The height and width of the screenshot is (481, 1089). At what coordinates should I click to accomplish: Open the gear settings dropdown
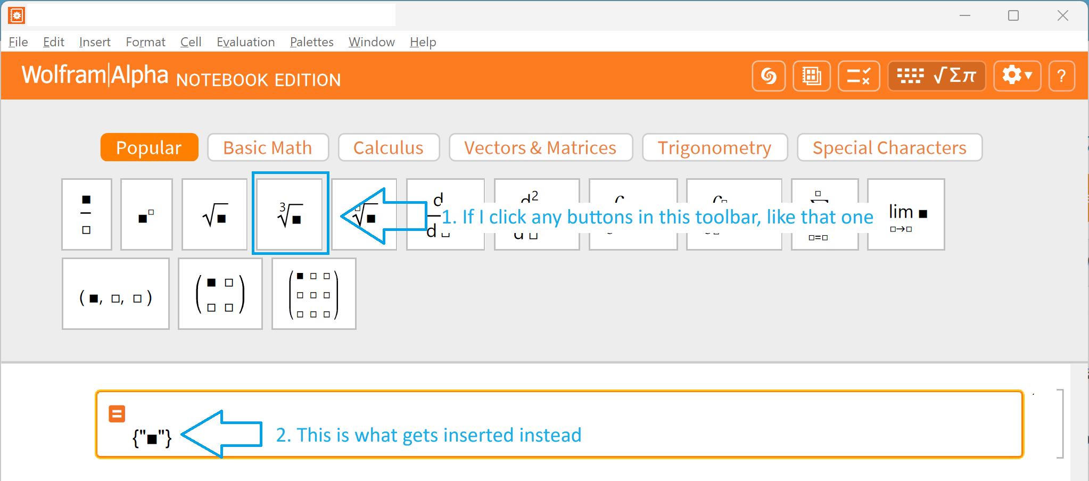(x=1017, y=76)
